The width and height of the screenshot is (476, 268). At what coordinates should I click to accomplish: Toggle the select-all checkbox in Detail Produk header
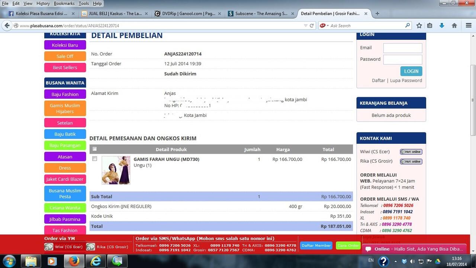tap(94, 149)
